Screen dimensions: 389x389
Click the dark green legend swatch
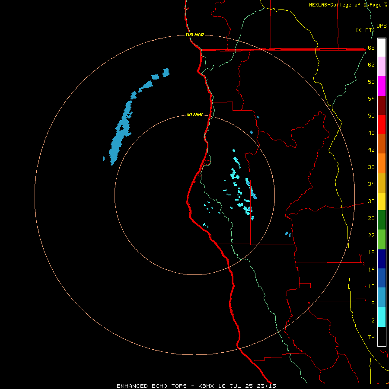coord(382,220)
